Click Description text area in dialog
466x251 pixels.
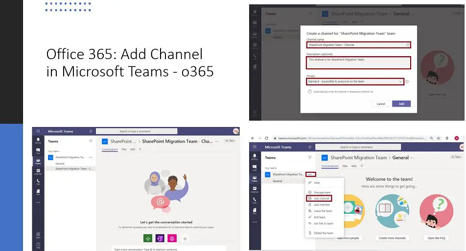pyautogui.click(x=358, y=63)
